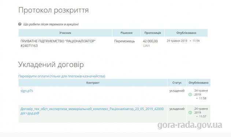This screenshot has height=137, width=231.
Task: Click the 'Учасник' column header
Action: coord(65,33)
